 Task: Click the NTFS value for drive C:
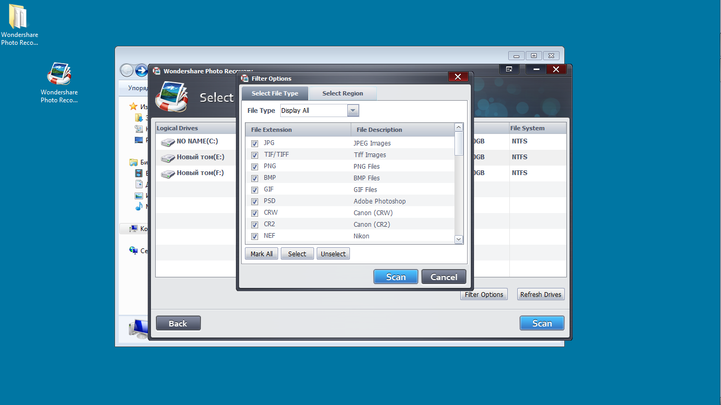pyautogui.click(x=519, y=141)
